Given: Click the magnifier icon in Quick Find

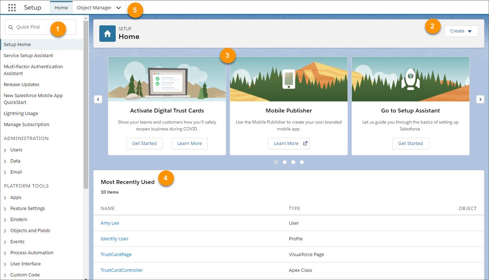Looking at the screenshot, I should [x=11, y=27].
